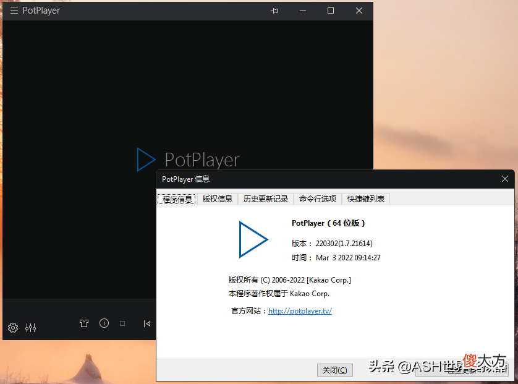Click the blue play logo in dialog
Screen dimensions: 518x384
pyautogui.click(x=253, y=239)
